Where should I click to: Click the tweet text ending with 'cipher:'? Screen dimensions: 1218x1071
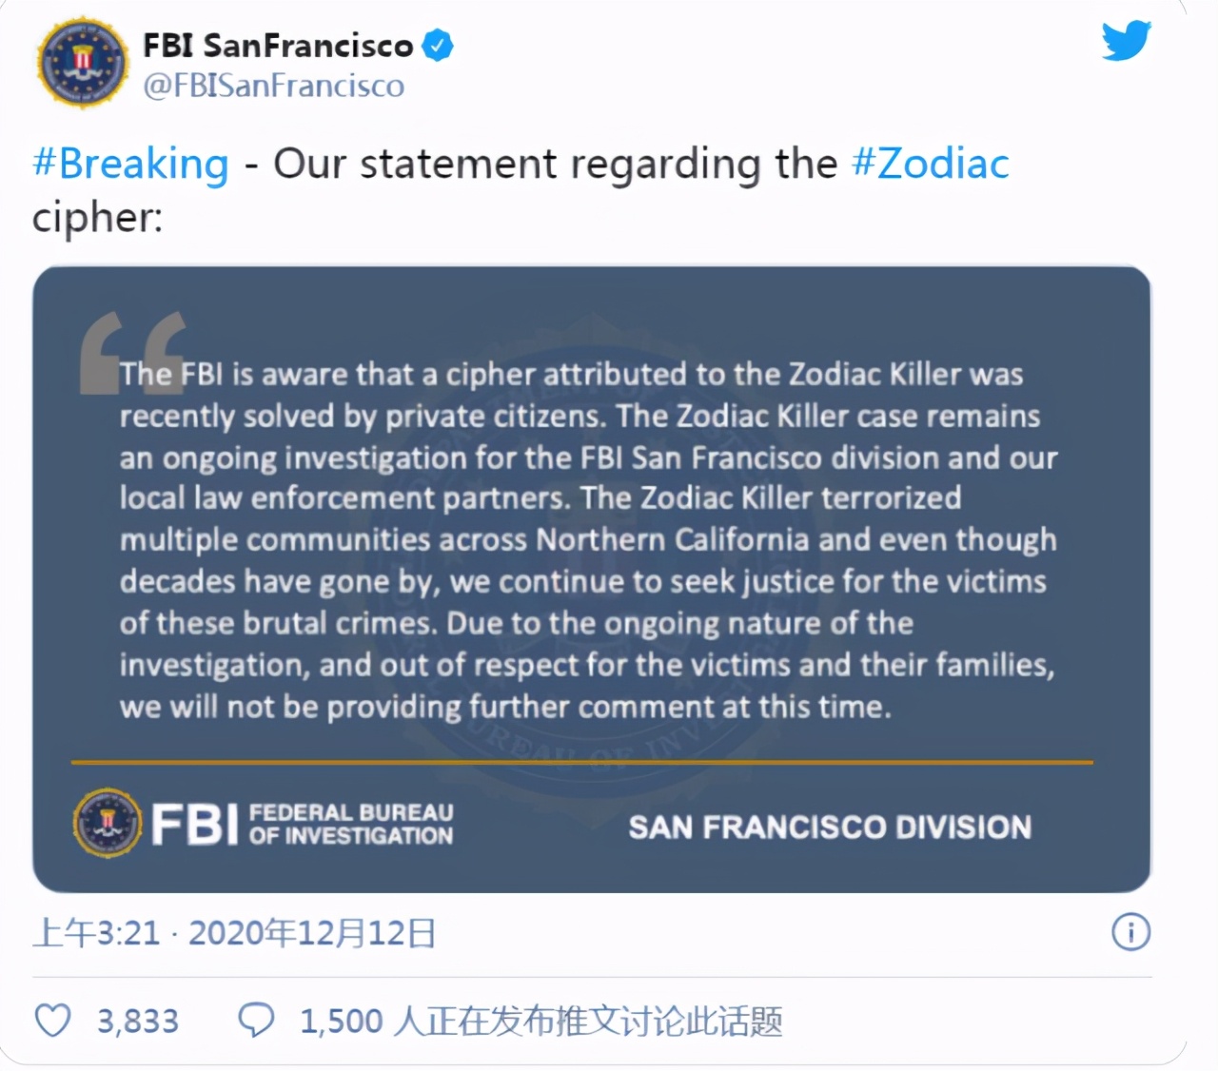[x=97, y=218]
